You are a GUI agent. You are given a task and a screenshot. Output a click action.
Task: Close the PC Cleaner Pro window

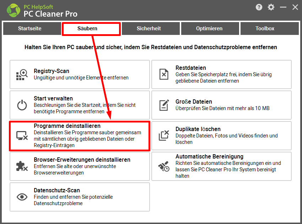click(x=295, y=7)
